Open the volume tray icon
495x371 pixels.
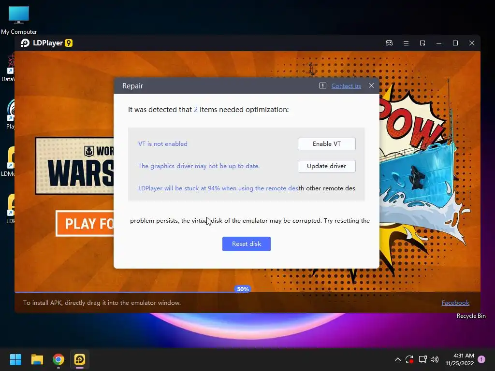pyautogui.click(x=435, y=359)
